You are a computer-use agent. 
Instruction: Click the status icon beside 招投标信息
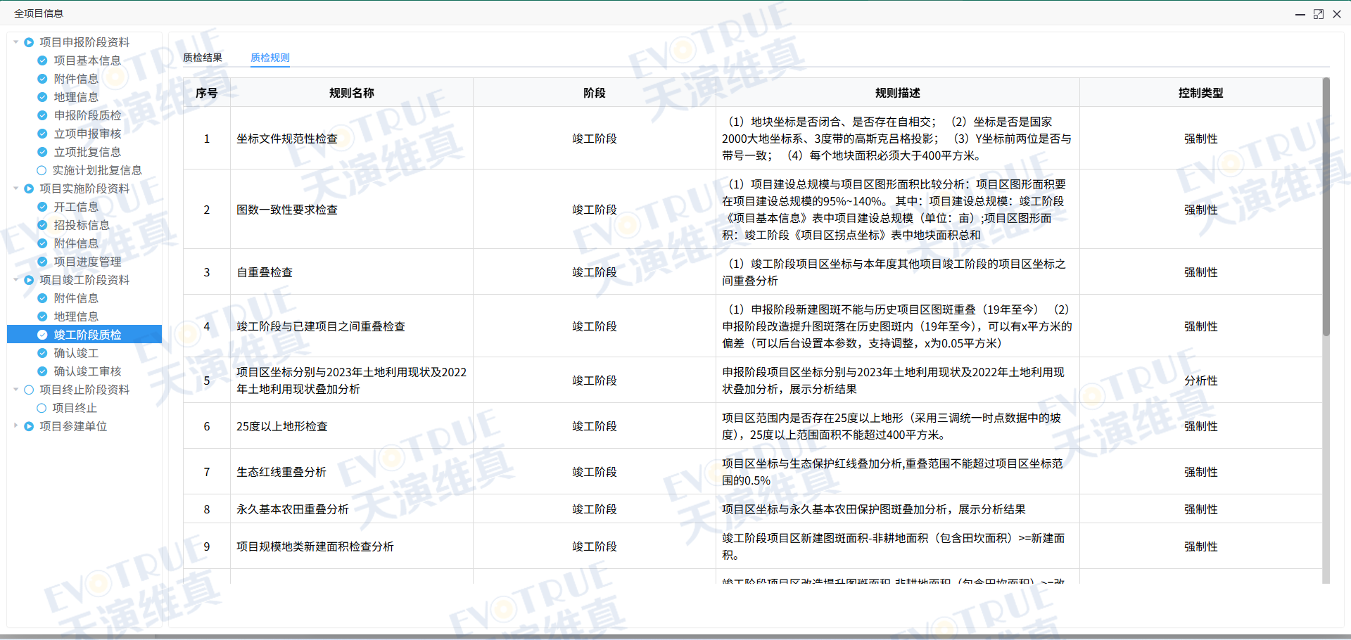click(42, 225)
